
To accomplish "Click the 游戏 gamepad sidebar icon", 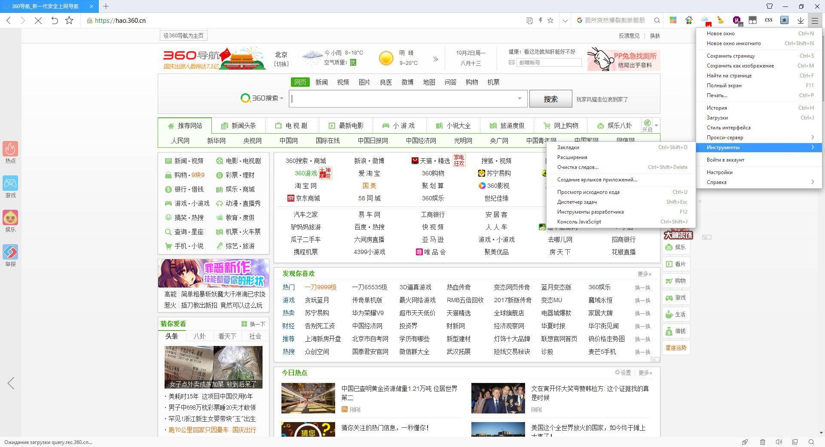I will (10, 183).
